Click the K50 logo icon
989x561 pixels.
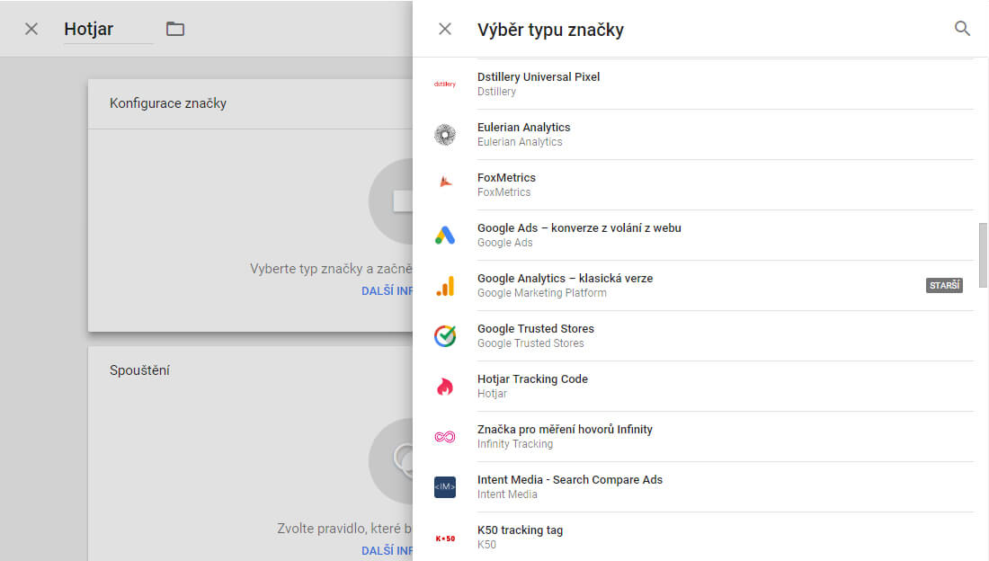click(x=445, y=539)
